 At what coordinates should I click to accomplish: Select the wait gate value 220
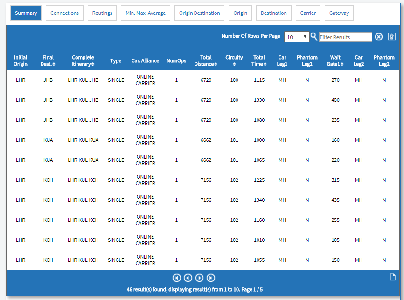coord(335,160)
